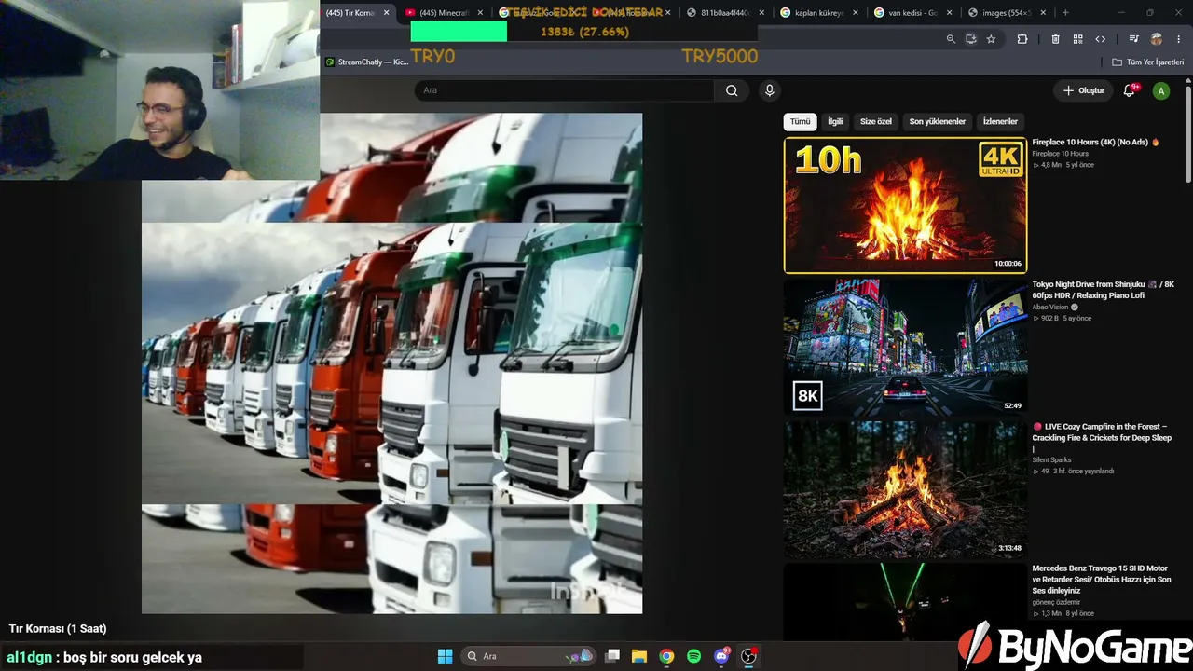
Task: Open the Fireplace 10 Hours channel name
Action: tap(1060, 154)
